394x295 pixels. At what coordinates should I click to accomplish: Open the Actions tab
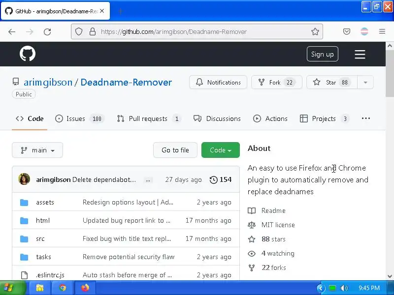(x=270, y=118)
